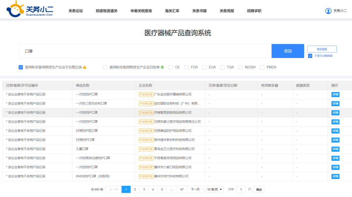Open the 高级搜索 advanced search button

coord(322,49)
